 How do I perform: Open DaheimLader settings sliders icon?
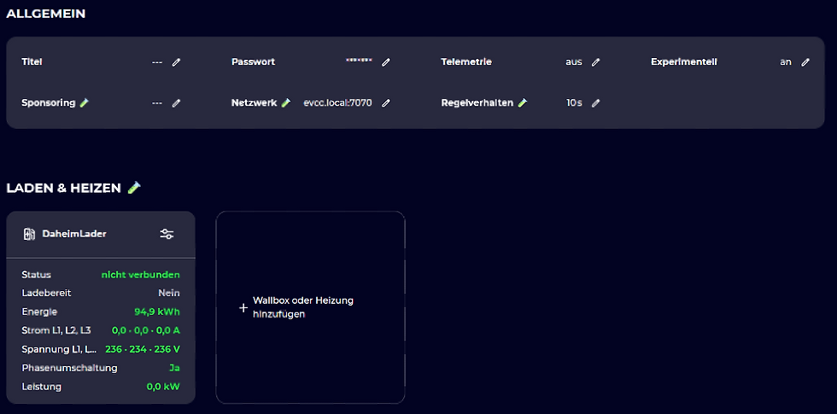click(167, 234)
